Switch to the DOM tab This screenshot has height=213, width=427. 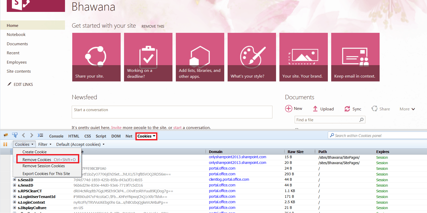(x=116, y=136)
